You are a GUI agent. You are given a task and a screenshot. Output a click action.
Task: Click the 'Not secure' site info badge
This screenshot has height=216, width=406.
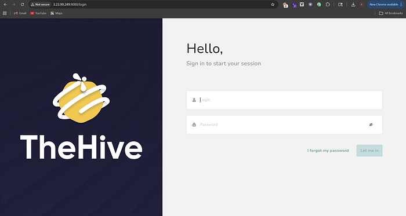pyautogui.click(x=40, y=5)
